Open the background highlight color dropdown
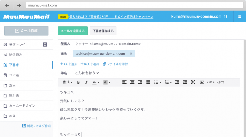 click(107, 82)
